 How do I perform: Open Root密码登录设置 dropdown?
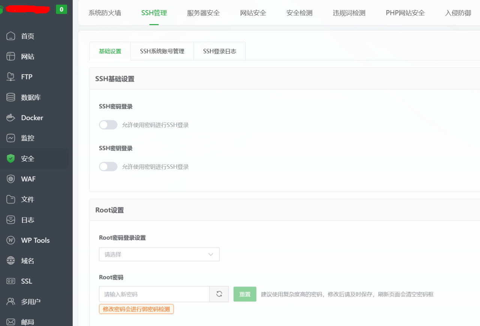pyautogui.click(x=159, y=254)
